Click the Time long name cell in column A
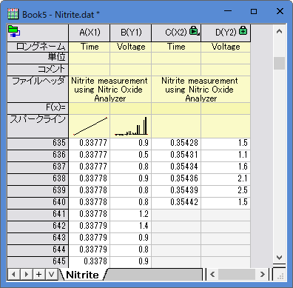This screenshot has width=293, height=288. click(90, 47)
